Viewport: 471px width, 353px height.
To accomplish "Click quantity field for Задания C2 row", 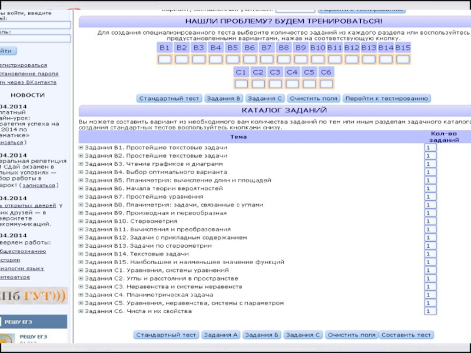I will pyautogui.click(x=430, y=278).
